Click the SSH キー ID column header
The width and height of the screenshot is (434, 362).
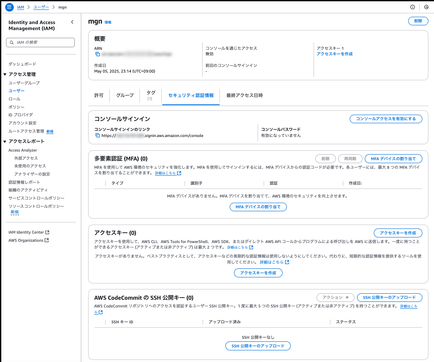pyautogui.click(x=122, y=322)
